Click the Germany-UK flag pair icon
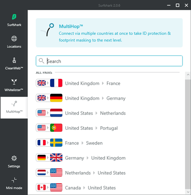 tap(49, 158)
